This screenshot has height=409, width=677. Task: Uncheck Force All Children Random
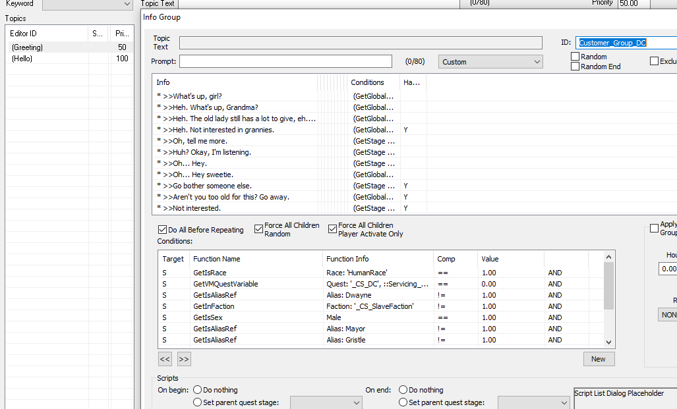258,229
